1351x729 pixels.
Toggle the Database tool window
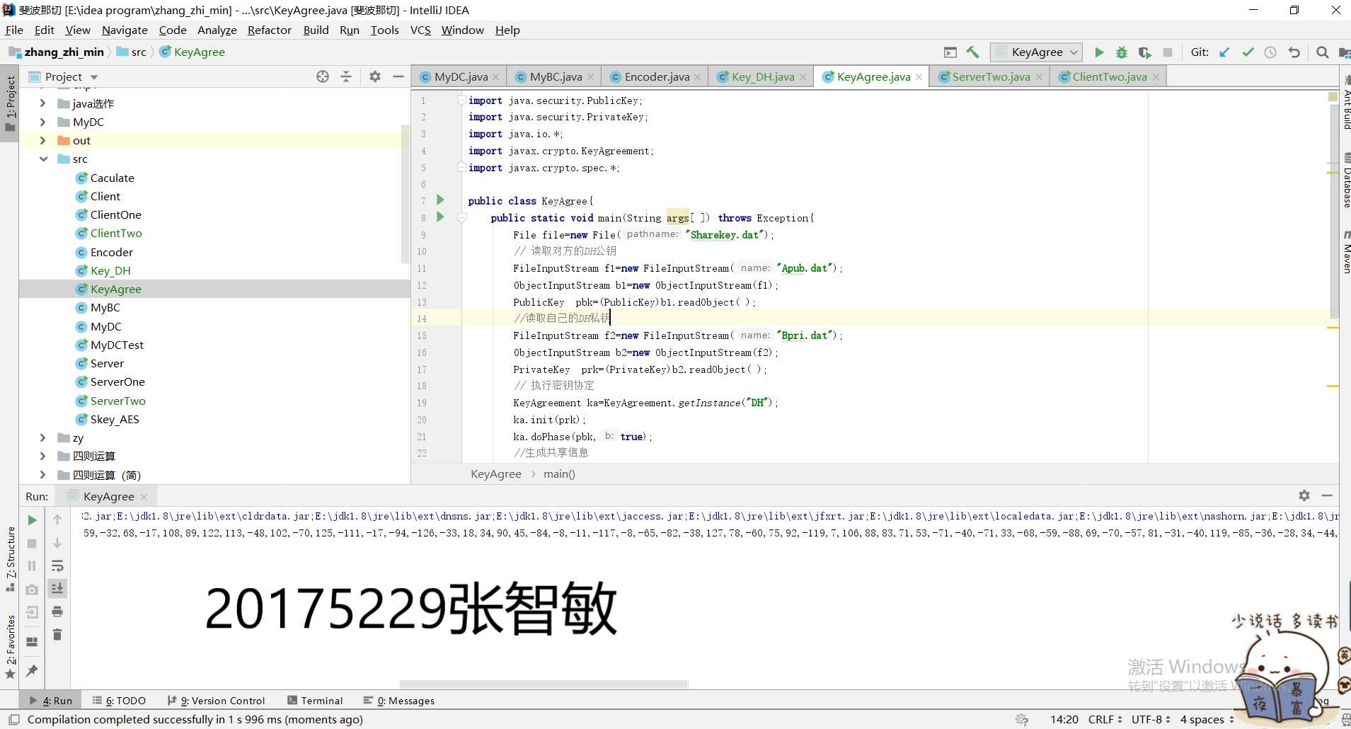click(1345, 182)
